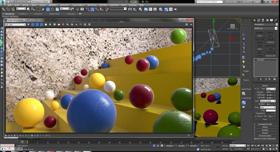Select the Move tool in main toolbar
Viewport: 280px width, 152px height.
click(x=48, y=9)
